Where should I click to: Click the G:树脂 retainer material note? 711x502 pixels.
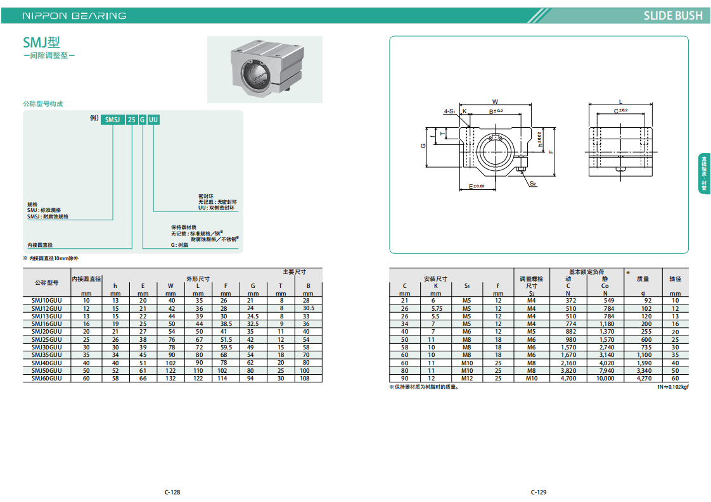click(179, 245)
